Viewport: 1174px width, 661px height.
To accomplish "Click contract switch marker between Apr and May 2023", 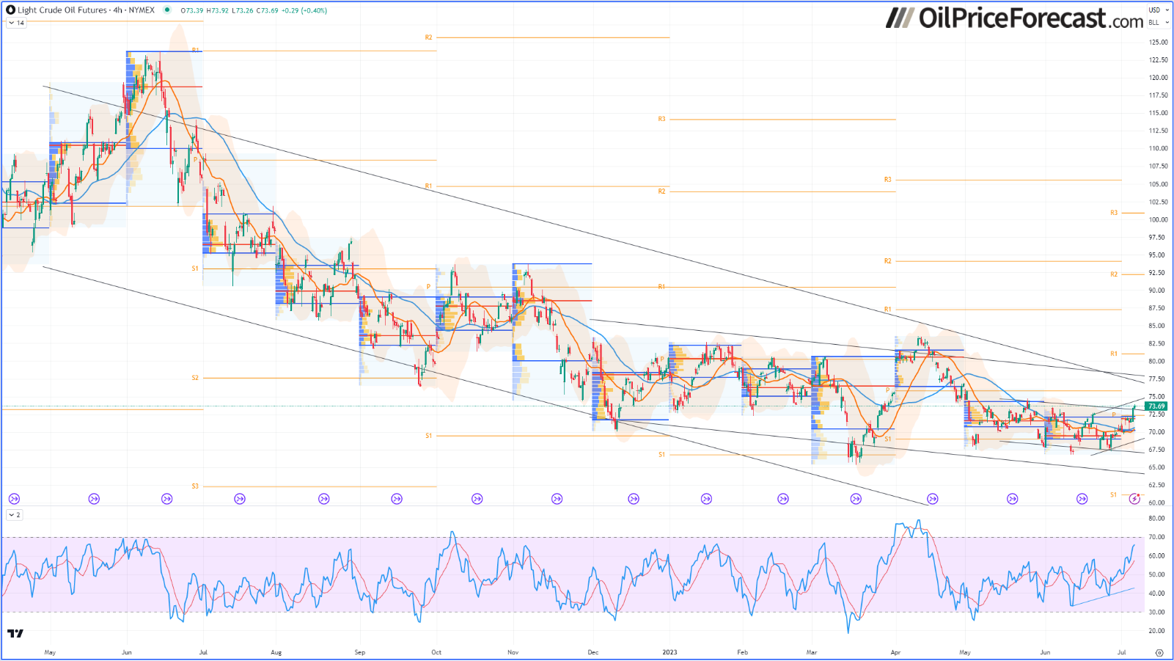I will (933, 499).
